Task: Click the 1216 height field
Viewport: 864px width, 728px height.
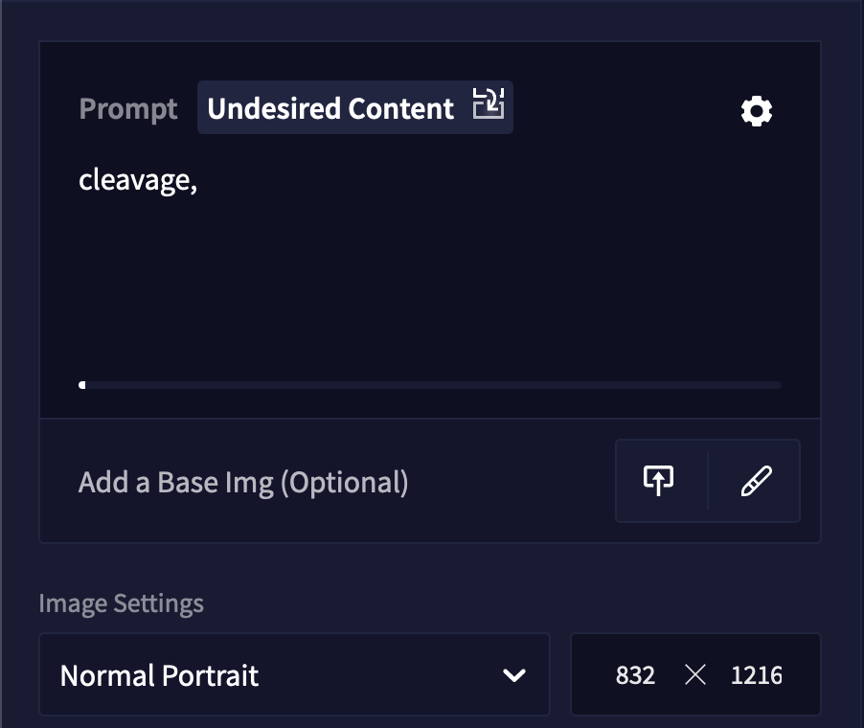Action: pyautogui.click(x=756, y=675)
